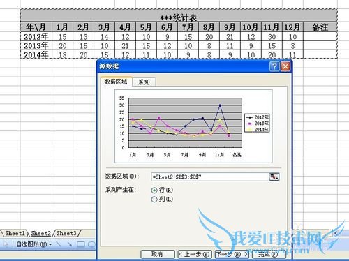
Task: Select the 2012年 row label cell
Action: tap(36, 36)
